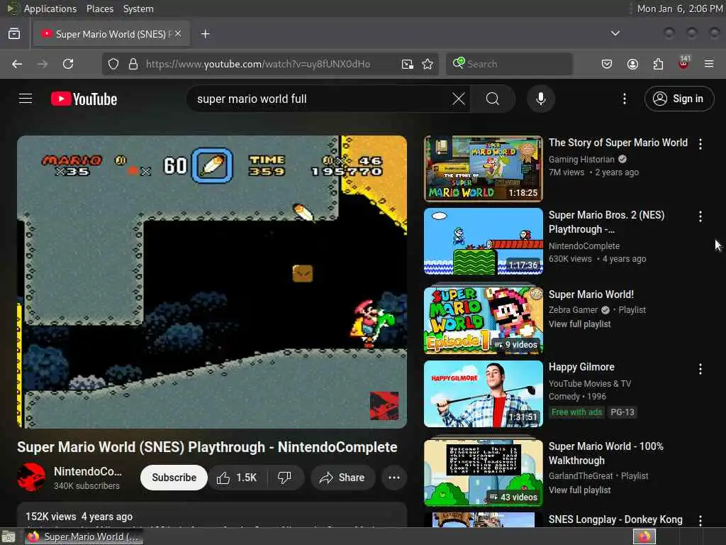Open Super Mario Bros. 2 (NES) thumbnail

click(x=483, y=241)
